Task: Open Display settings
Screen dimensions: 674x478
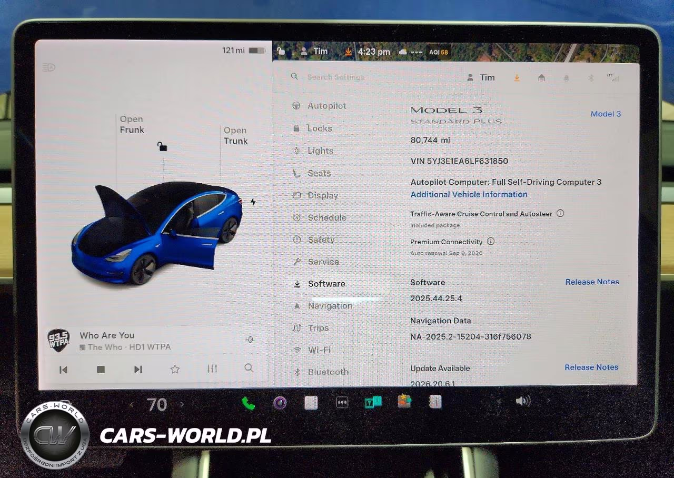Action: pos(315,195)
